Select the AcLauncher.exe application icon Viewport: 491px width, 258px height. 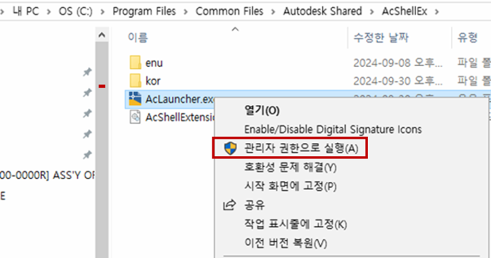[135, 99]
